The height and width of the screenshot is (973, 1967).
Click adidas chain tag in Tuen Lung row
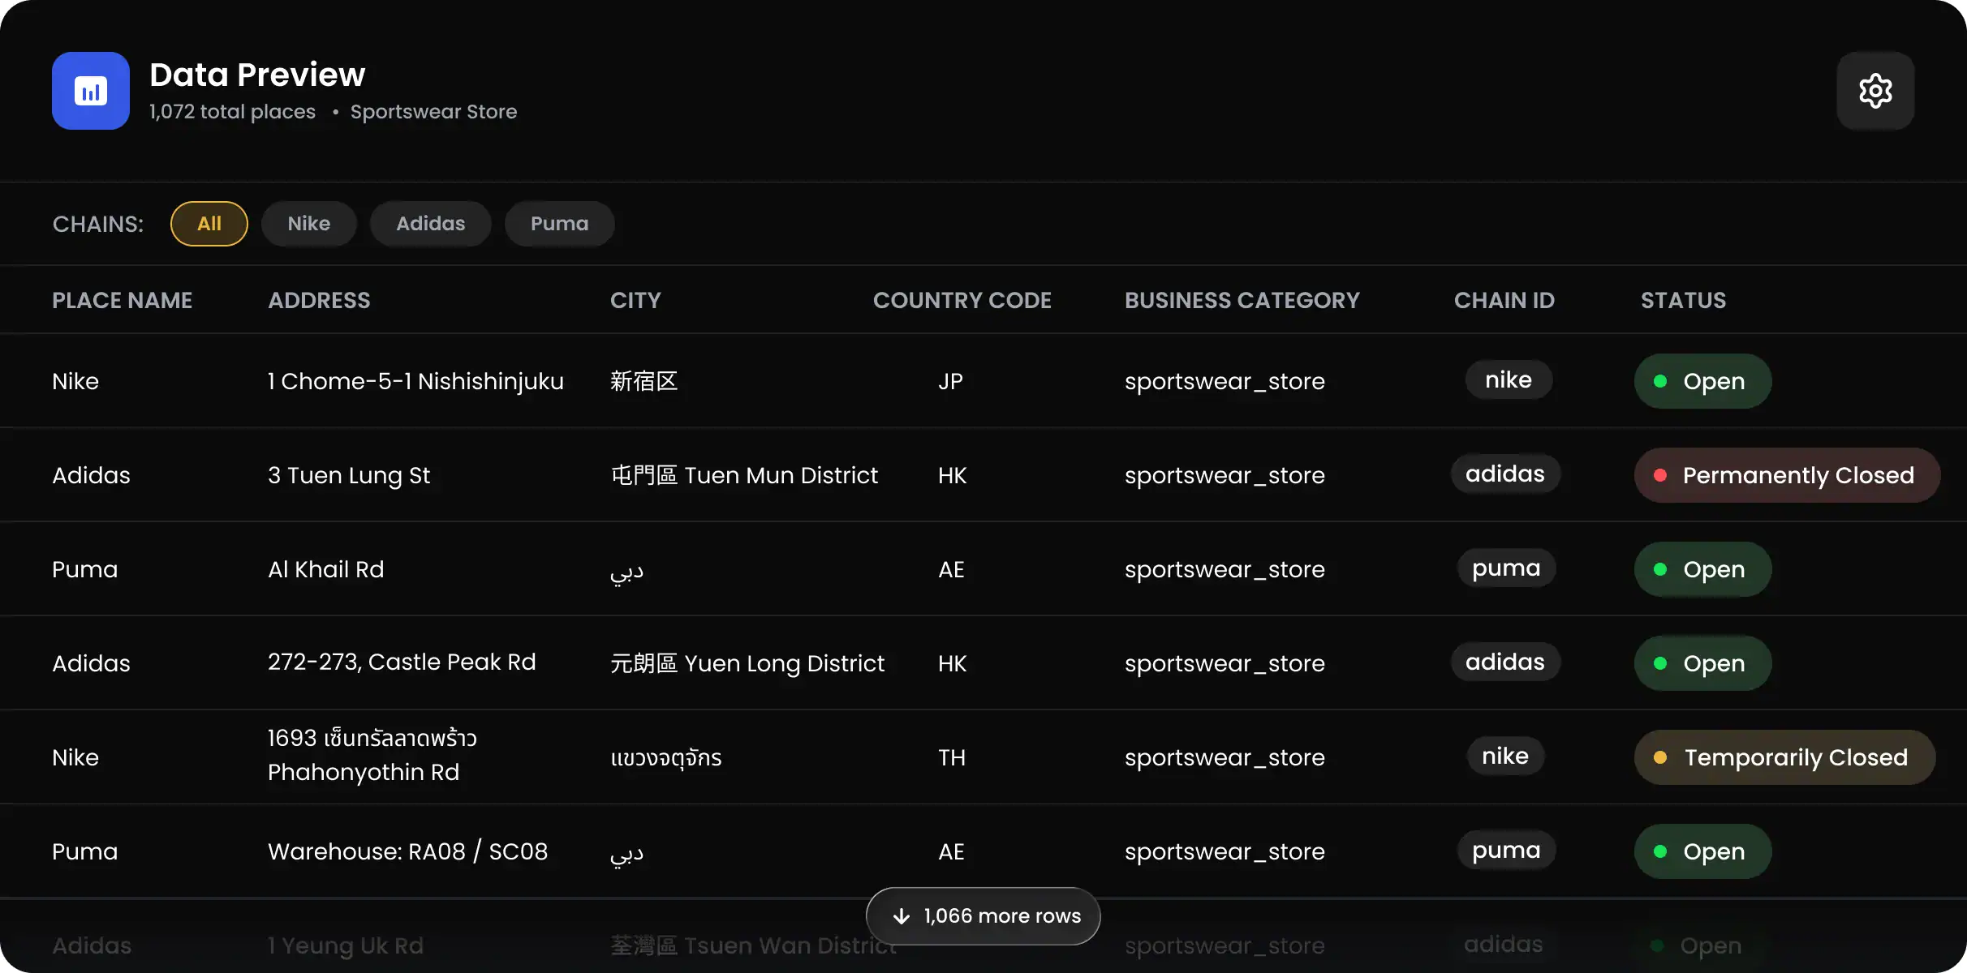(1505, 474)
